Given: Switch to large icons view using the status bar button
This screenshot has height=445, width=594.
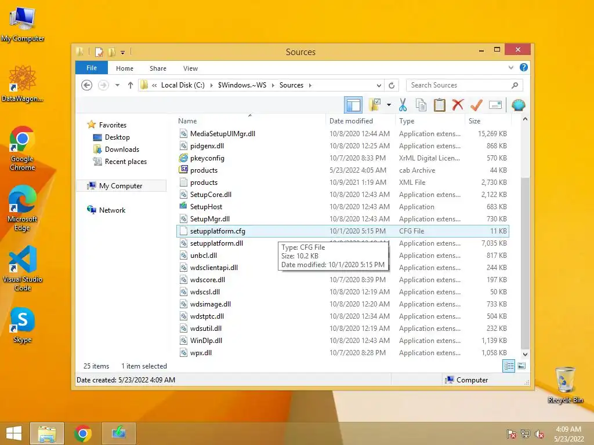Looking at the screenshot, I should [521, 366].
